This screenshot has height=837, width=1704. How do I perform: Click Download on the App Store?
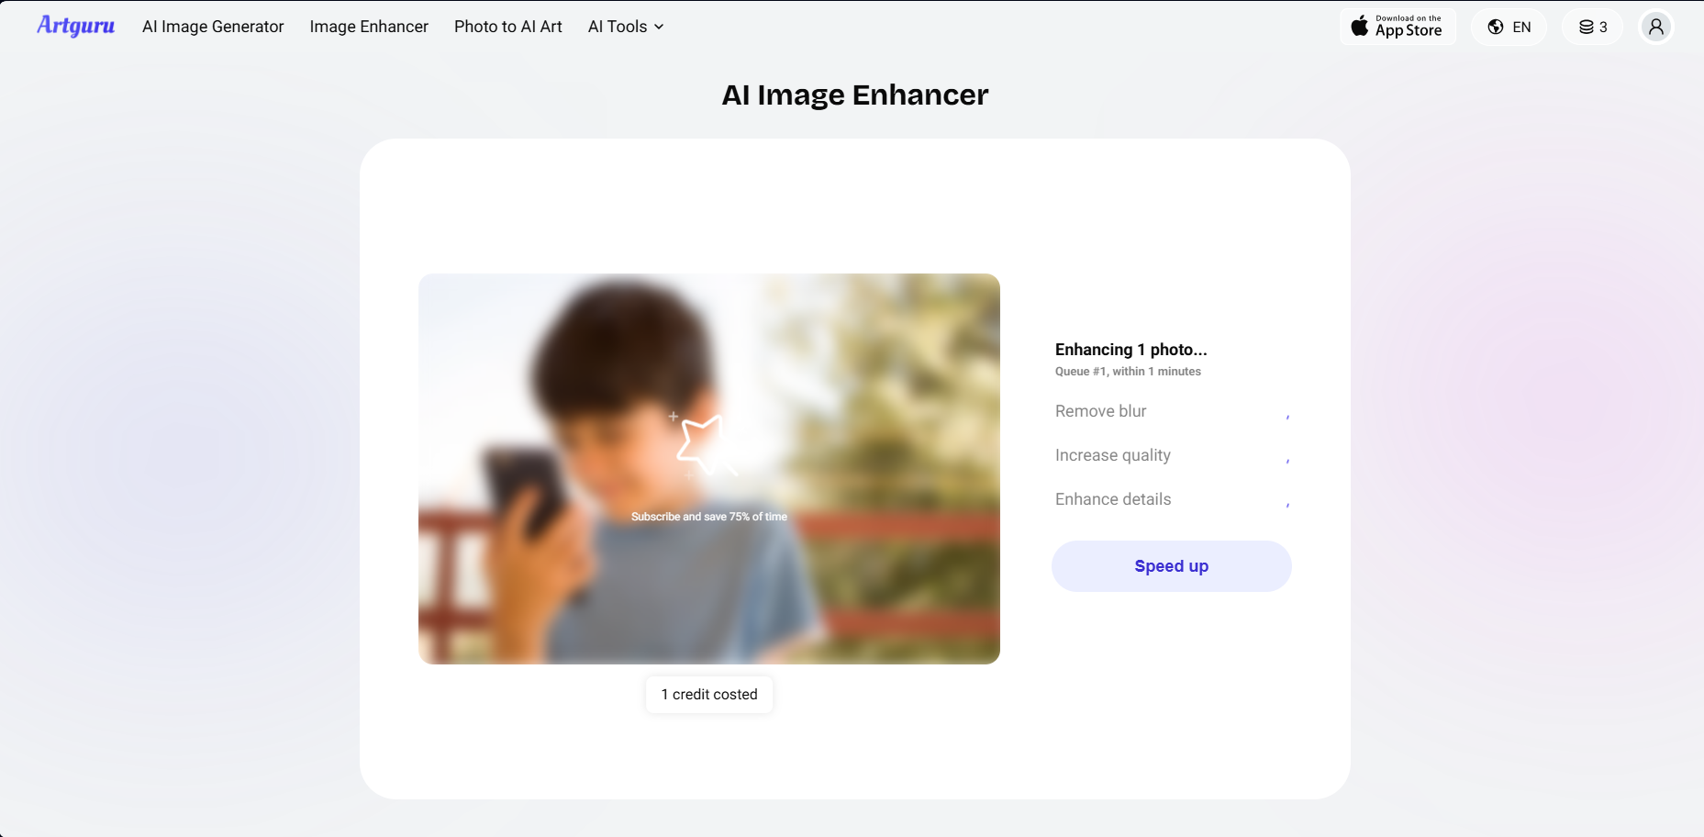pyautogui.click(x=1398, y=26)
